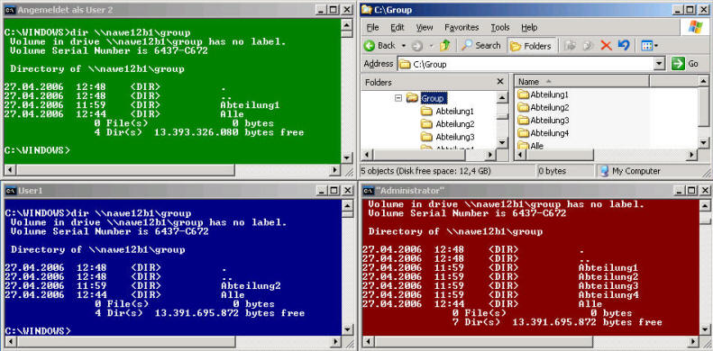Click the "5 objects" status bar text
The width and height of the screenshot is (713, 351).
[x=425, y=171]
